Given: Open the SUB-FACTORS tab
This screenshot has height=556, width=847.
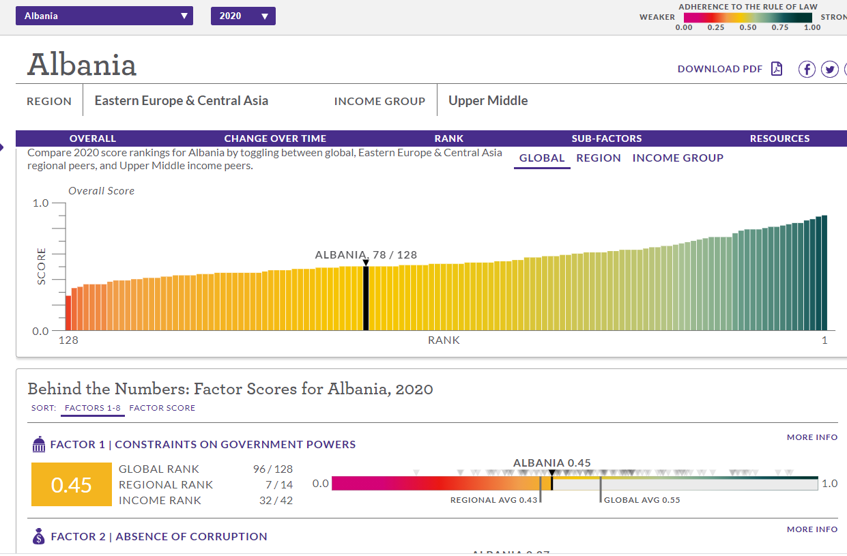Looking at the screenshot, I should pos(607,138).
